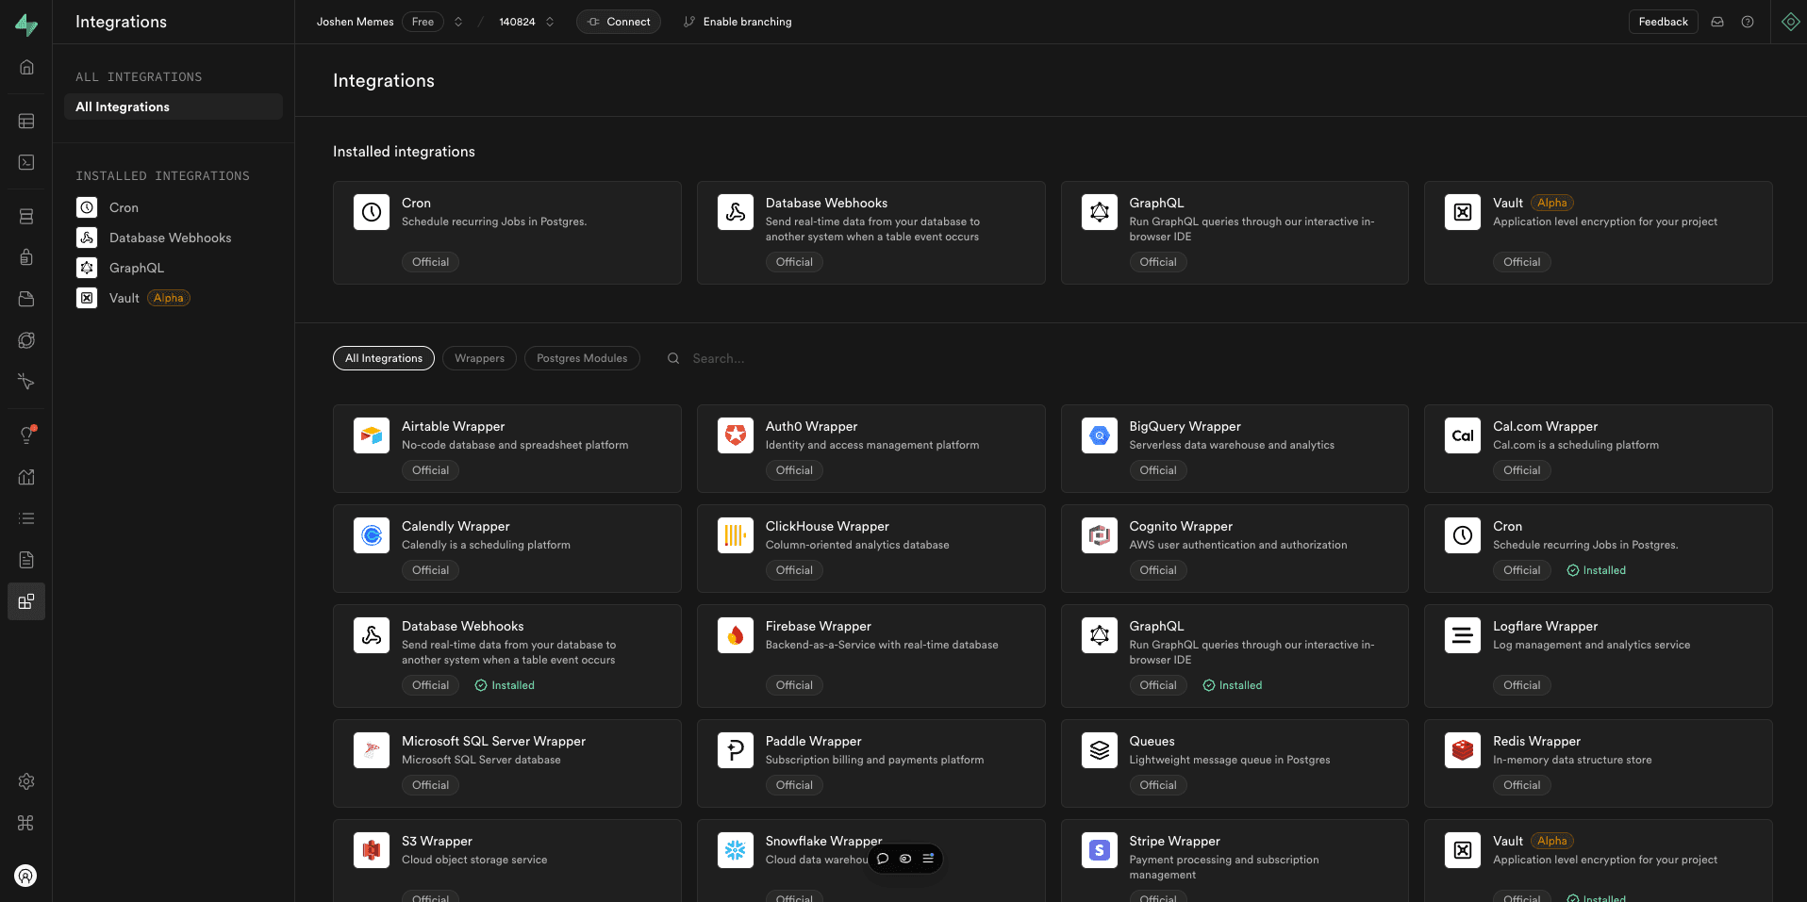Open the user account avatar
1807x902 pixels.
pyautogui.click(x=26, y=876)
